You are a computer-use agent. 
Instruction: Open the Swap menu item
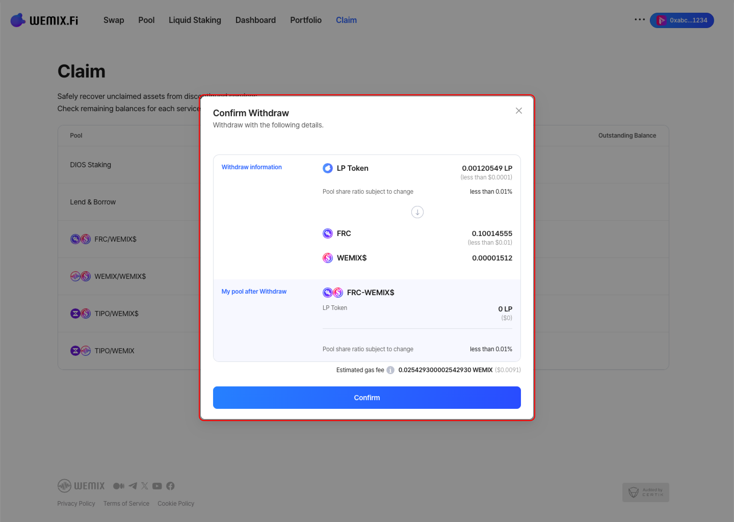point(113,20)
